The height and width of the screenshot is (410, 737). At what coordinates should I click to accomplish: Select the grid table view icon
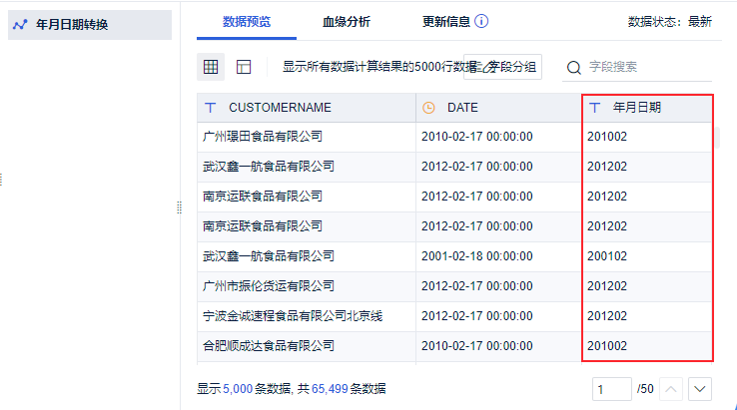pyautogui.click(x=211, y=67)
